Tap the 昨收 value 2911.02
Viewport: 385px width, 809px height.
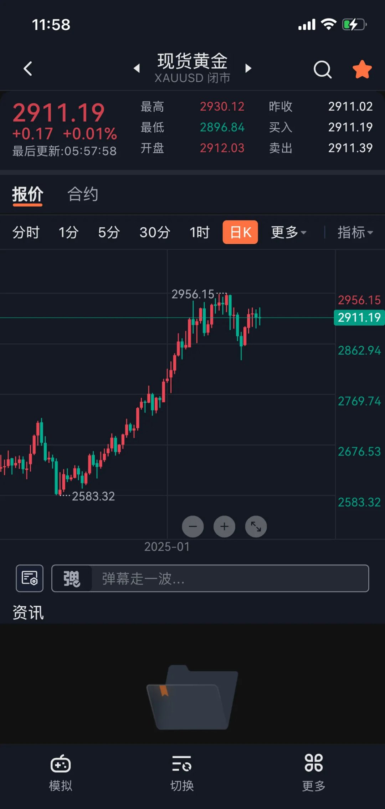pyautogui.click(x=350, y=106)
